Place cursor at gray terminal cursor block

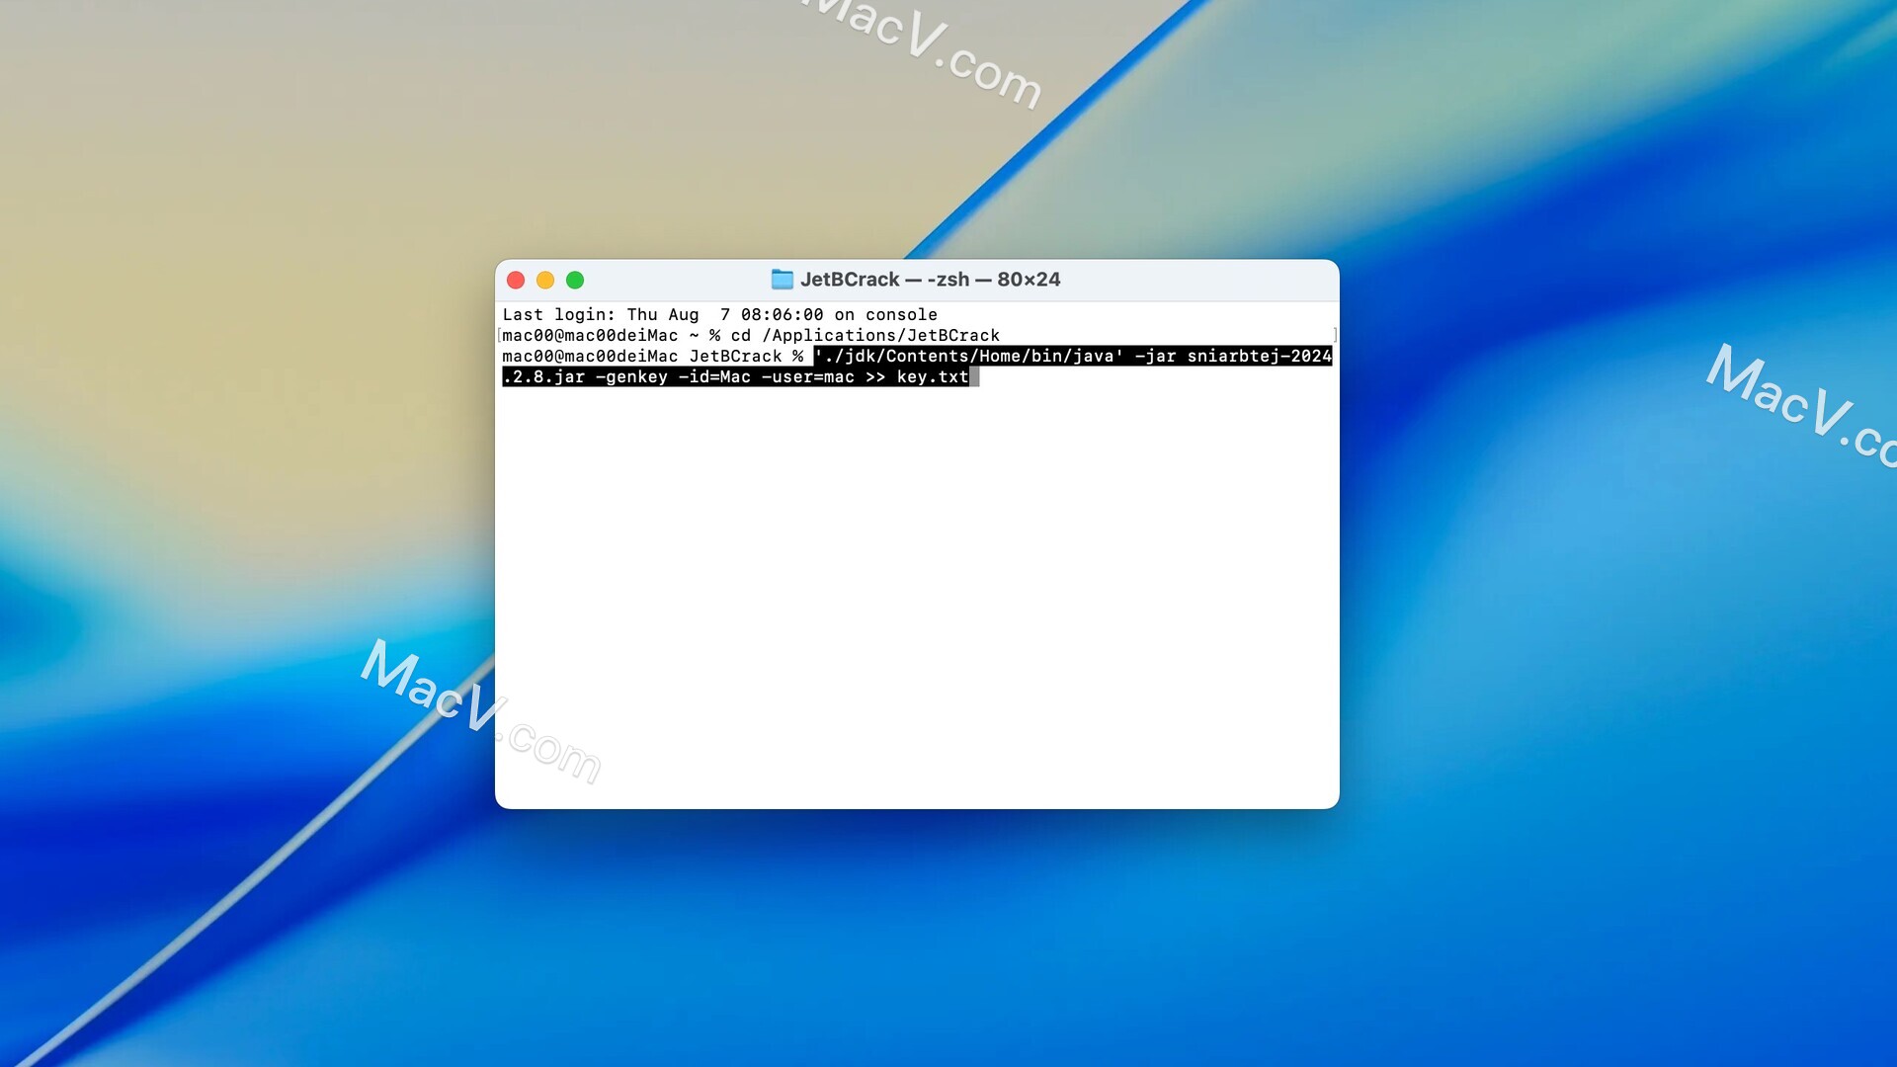pyautogui.click(x=974, y=376)
